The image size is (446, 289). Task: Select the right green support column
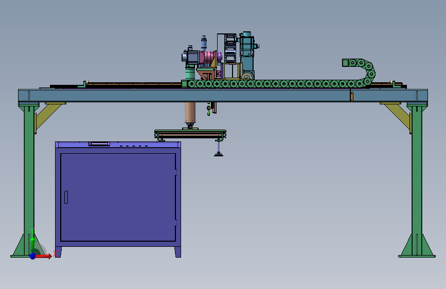click(x=417, y=180)
